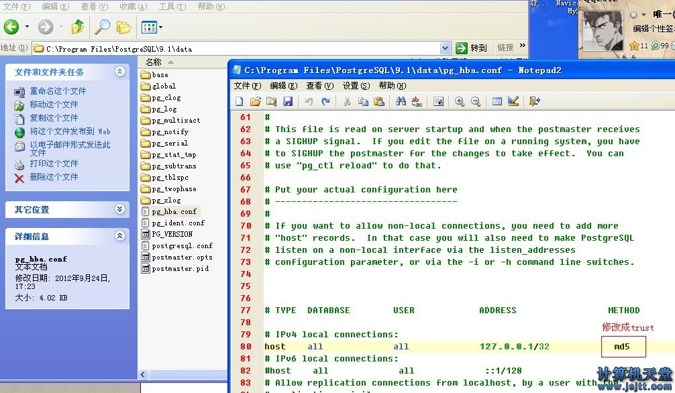Zoom in on the Notepad2 text
675x393 pixels.
coord(460,101)
